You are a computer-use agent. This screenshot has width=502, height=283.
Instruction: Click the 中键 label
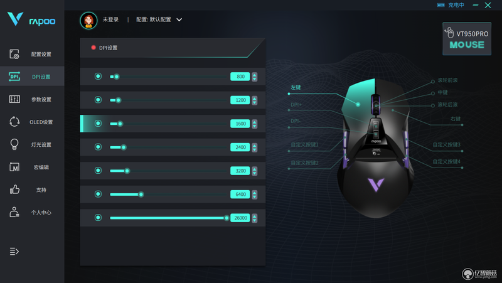click(x=442, y=92)
